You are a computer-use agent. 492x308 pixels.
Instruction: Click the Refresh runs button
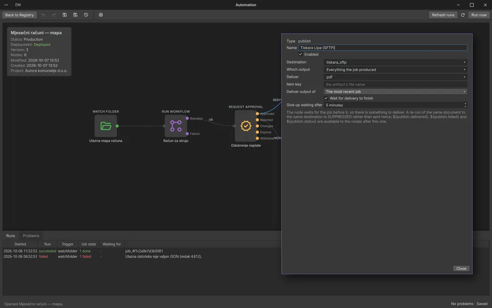(443, 15)
